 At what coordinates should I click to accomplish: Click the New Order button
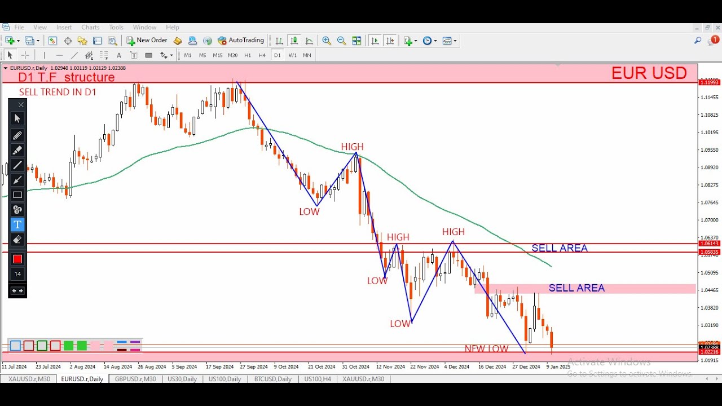147,41
